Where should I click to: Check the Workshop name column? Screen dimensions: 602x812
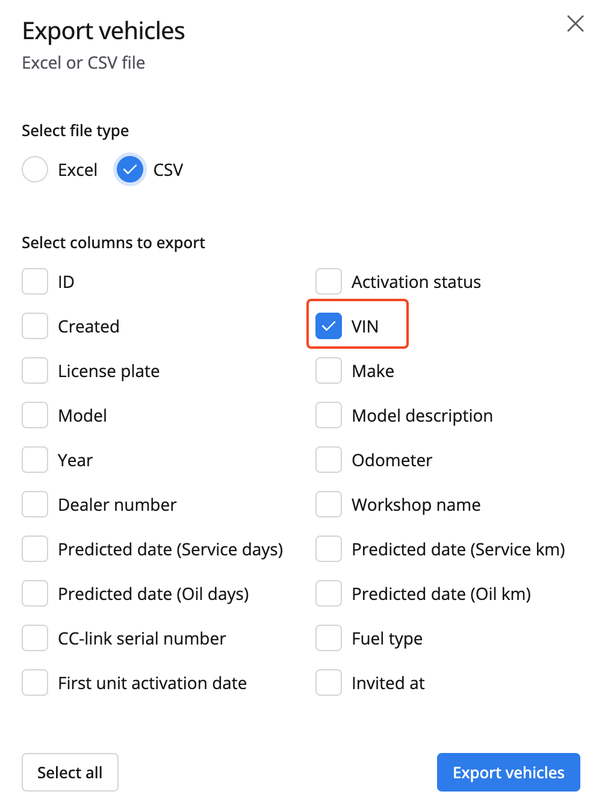[x=329, y=505]
